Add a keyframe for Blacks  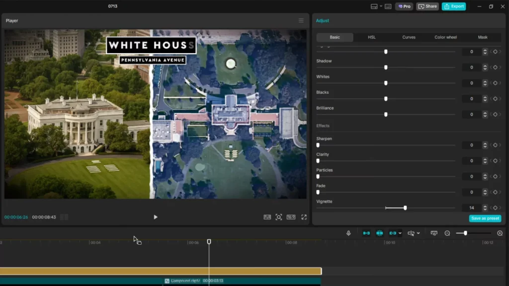click(x=495, y=99)
